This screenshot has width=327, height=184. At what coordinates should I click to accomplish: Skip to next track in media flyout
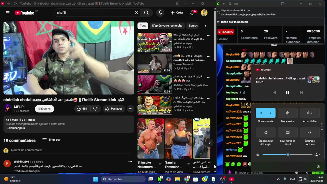(x=301, y=93)
